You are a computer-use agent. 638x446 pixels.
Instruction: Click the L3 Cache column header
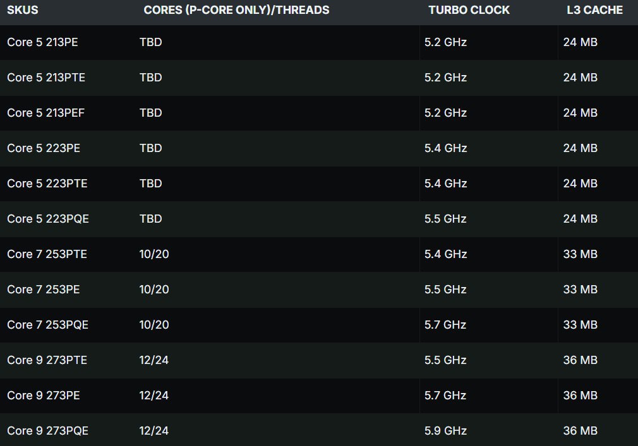(x=594, y=10)
